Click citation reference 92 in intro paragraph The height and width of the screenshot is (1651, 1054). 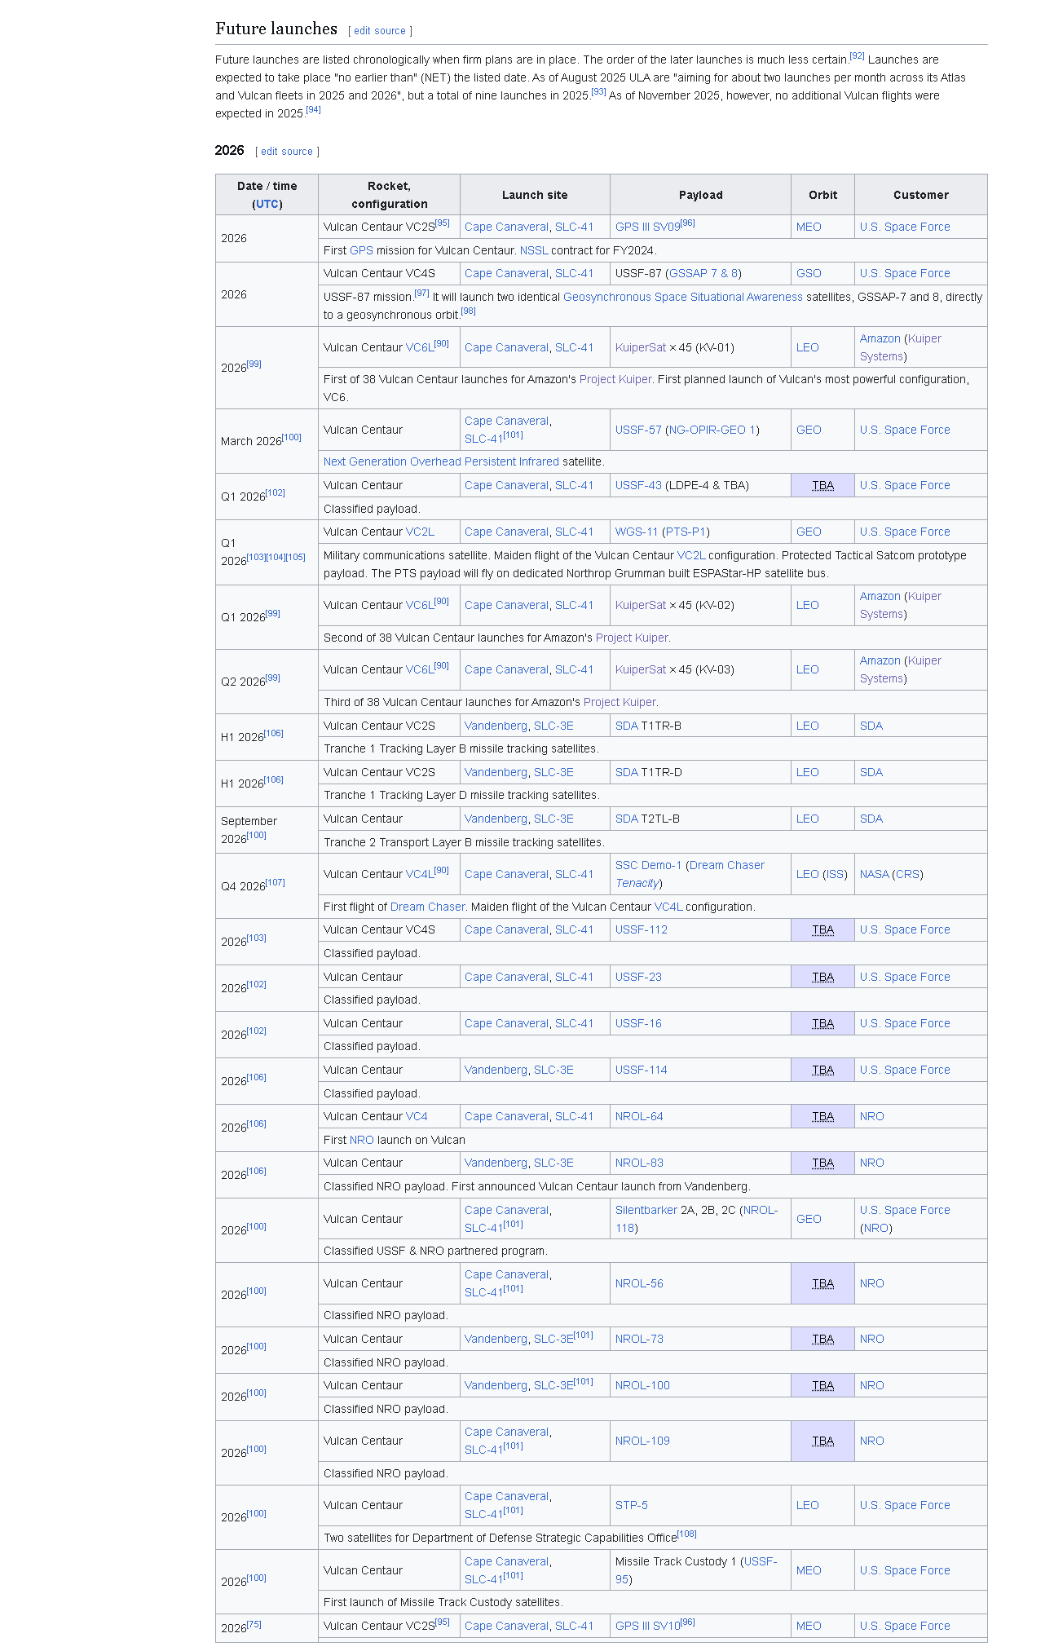[857, 56]
